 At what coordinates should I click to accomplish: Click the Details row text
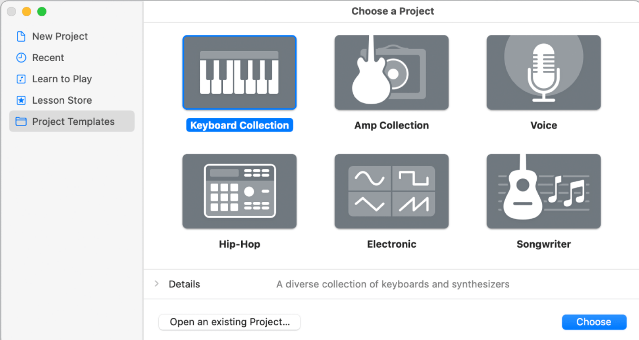coord(184,284)
